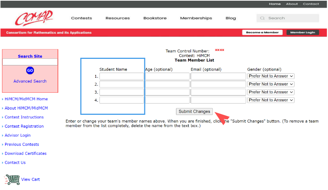Viewport: 328px width, 190px height.
Task: Go to the Bookstore menu item
Action: (x=155, y=18)
